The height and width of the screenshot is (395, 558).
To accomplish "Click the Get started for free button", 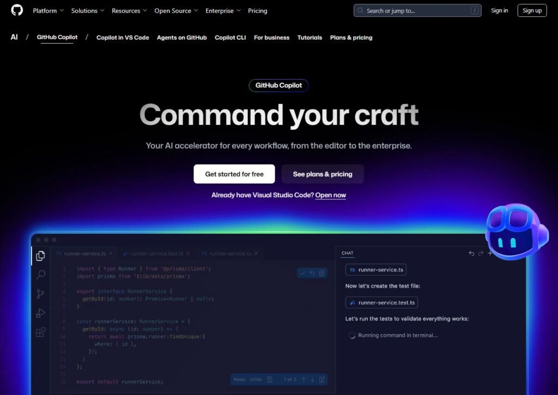I will 234,174.
